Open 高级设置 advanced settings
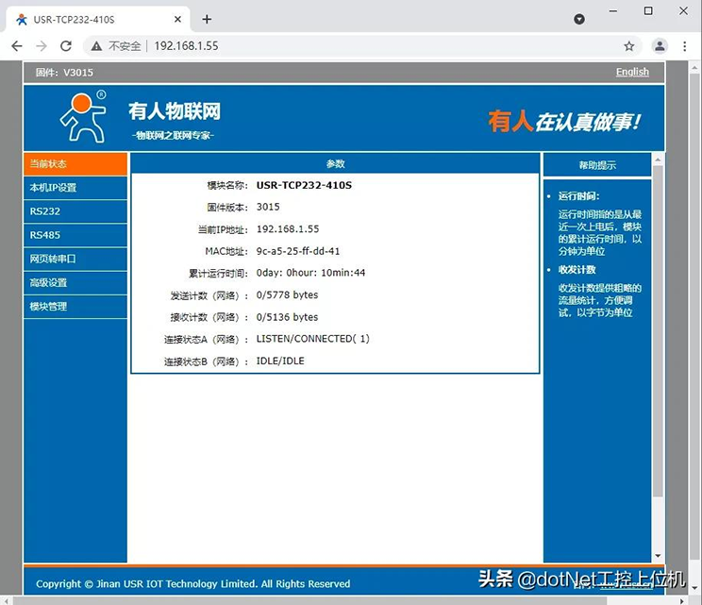 75,282
